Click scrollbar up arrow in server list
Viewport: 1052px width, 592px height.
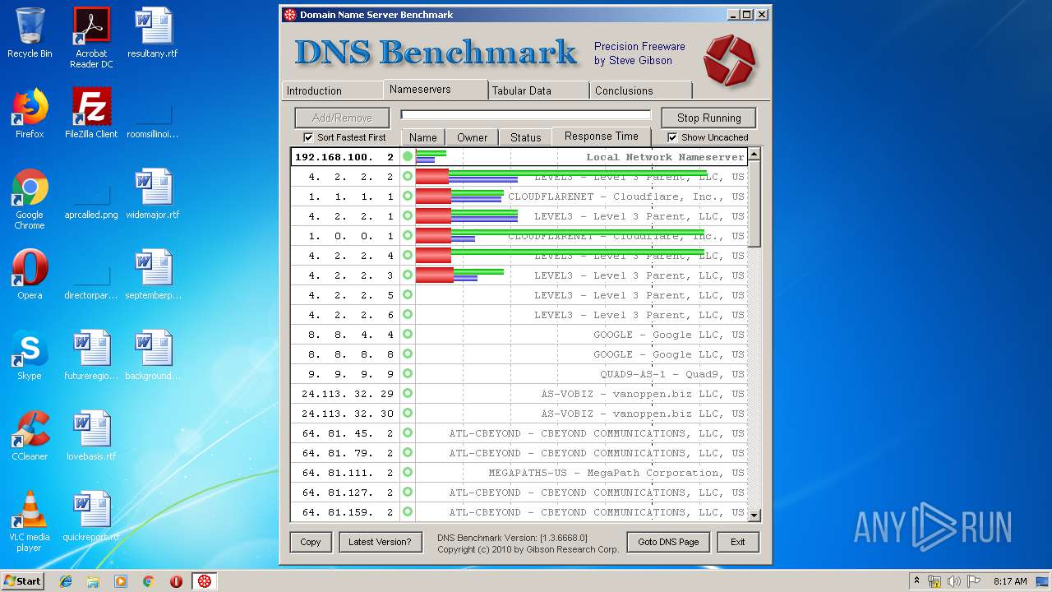tap(754, 154)
